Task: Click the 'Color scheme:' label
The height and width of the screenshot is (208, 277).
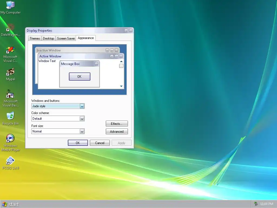Action: pyautogui.click(x=40, y=113)
